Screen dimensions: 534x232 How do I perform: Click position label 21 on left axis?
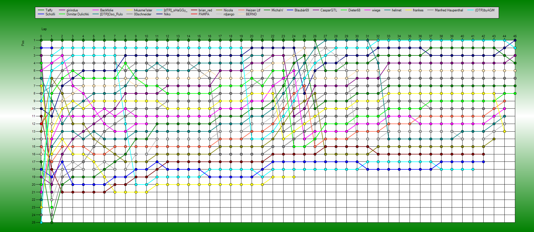point(34,192)
